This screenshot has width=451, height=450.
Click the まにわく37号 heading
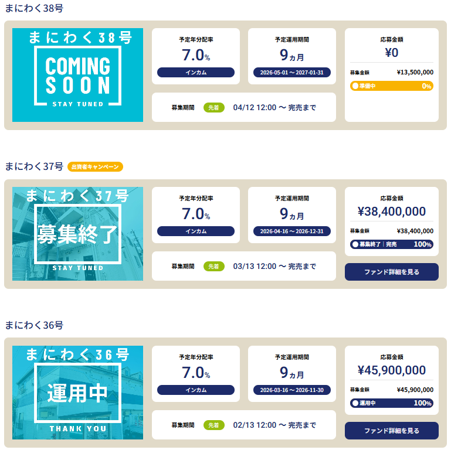[x=34, y=166]
